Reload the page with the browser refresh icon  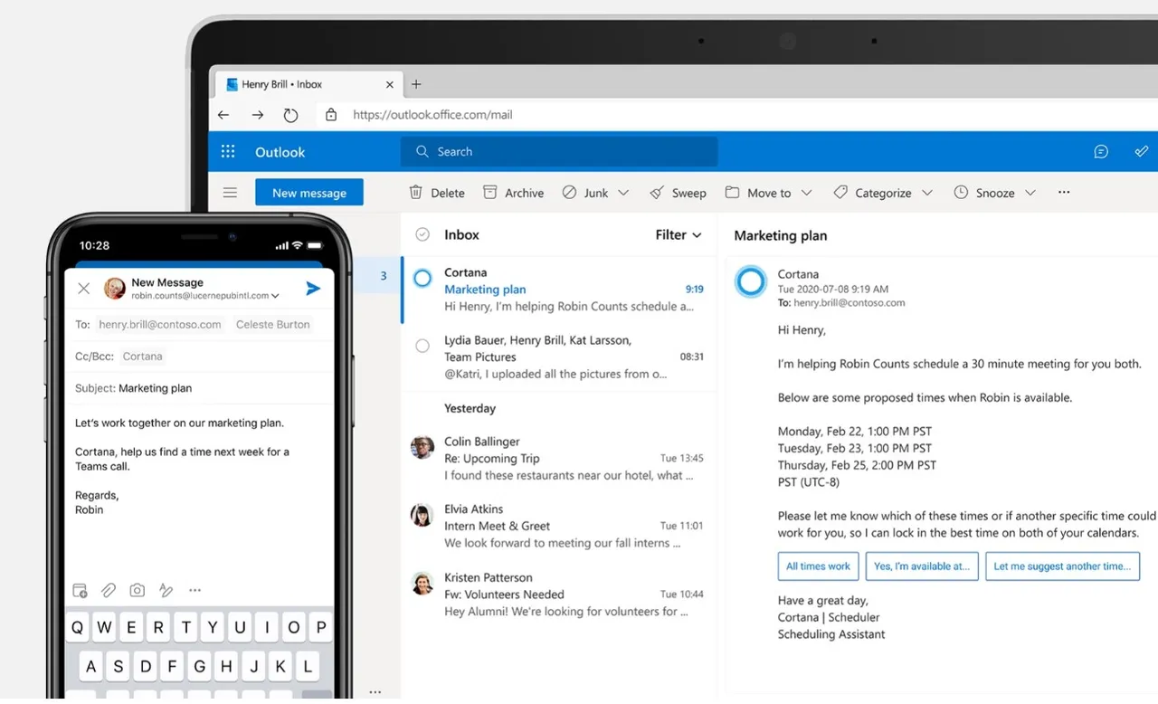pyautogui.click(x=290, y=115)
